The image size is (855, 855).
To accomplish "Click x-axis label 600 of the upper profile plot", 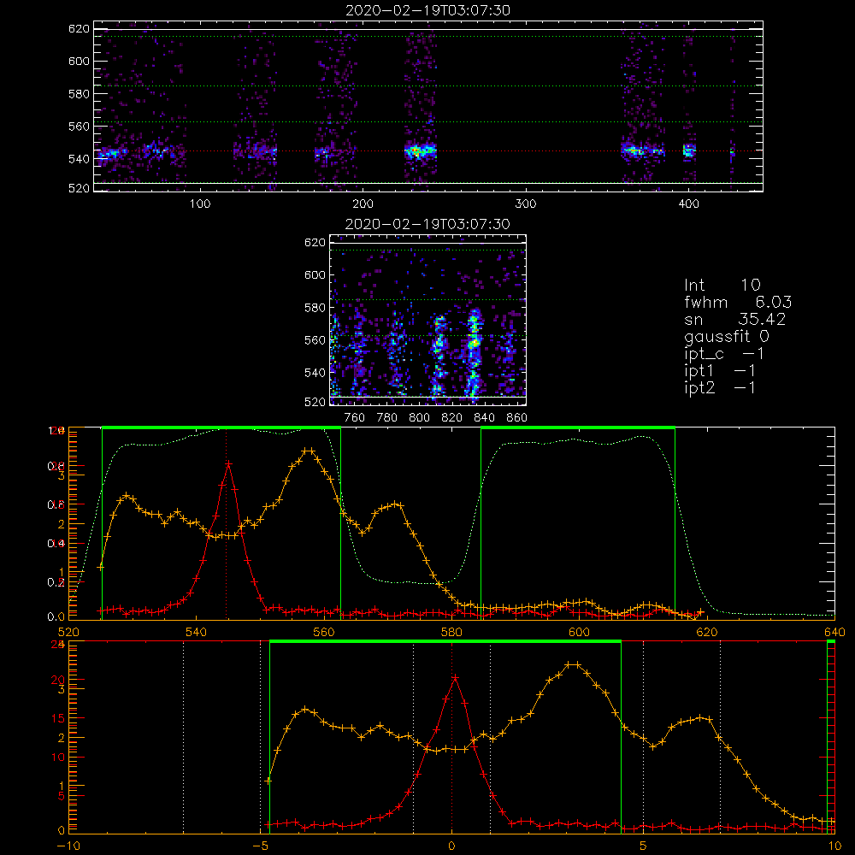I will 579,632.
